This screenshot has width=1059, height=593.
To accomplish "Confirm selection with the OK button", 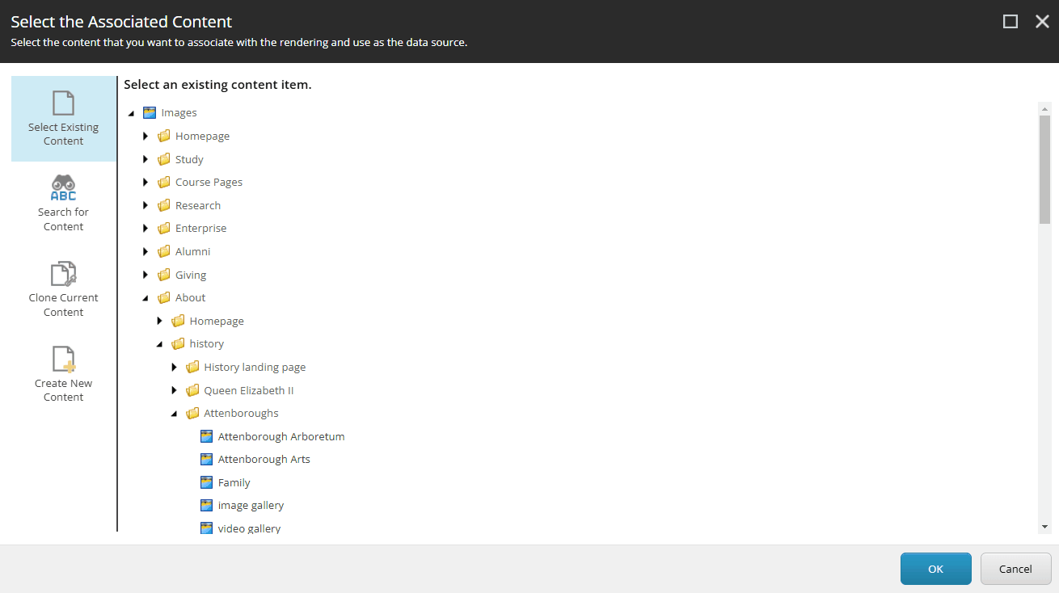I will coord(935,569).
